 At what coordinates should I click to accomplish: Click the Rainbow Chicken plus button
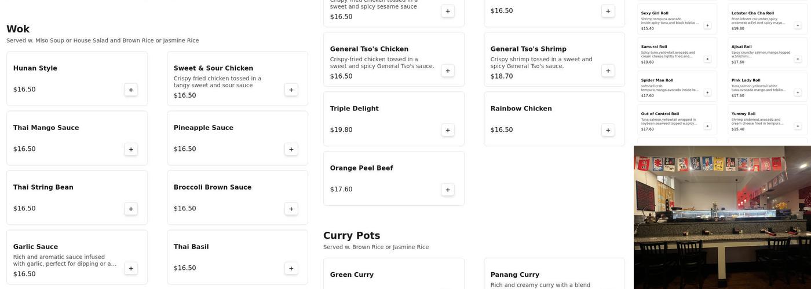point(608,130)
